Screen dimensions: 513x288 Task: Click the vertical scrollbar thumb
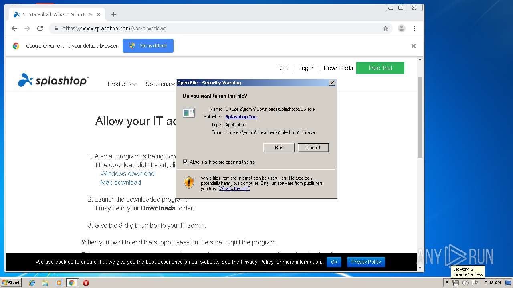tap(420, 117)
